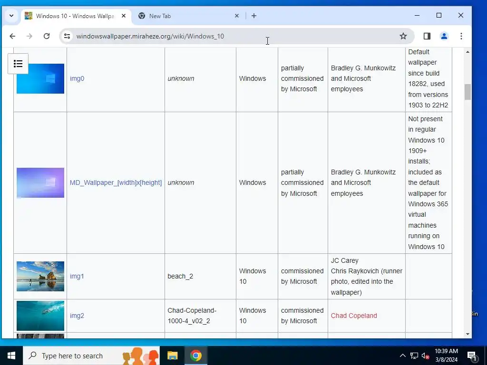Image resolution: width=487 pixels, height=365 pixels.
Task: Open a new browser tab
Action: [254, 16]
